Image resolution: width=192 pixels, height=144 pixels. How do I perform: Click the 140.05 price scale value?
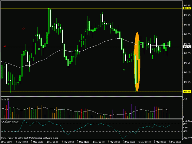[187, 82]
